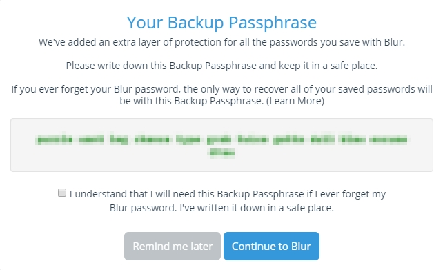
Task: Click the Continue to Blur button
Action: [271, 247]
